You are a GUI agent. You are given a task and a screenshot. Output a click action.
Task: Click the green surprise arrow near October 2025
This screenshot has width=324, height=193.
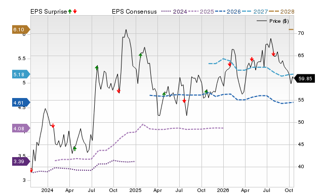(206, 91)
